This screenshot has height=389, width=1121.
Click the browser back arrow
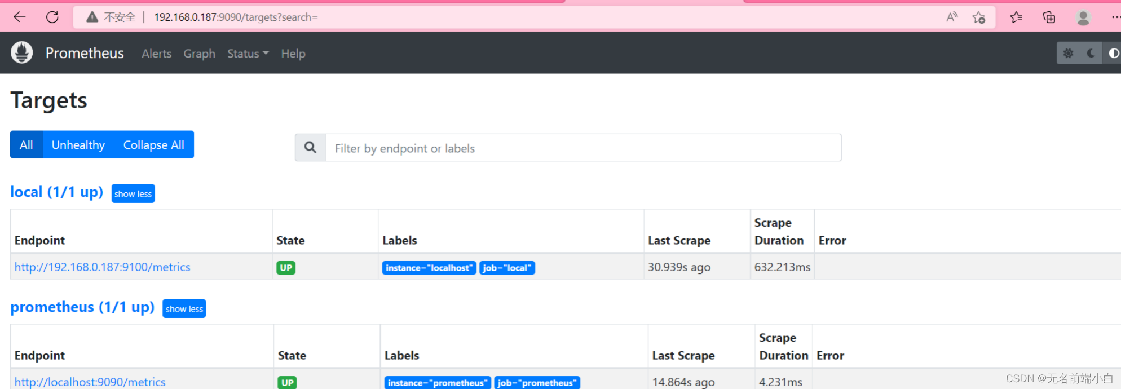pos(19,17)
